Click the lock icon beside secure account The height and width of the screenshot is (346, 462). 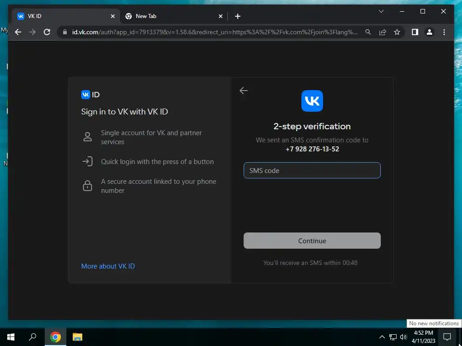[x=88, y=186]
